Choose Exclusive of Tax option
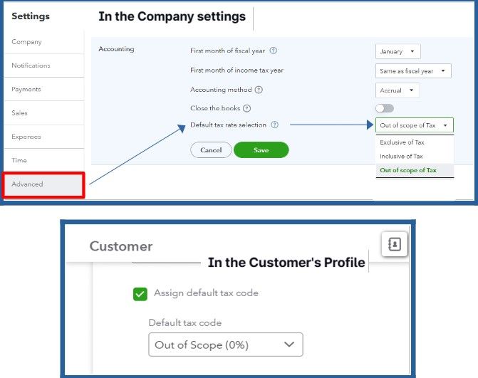Viewport: 478px width, 378px height. pyautogui.click(x=402, y=142)
